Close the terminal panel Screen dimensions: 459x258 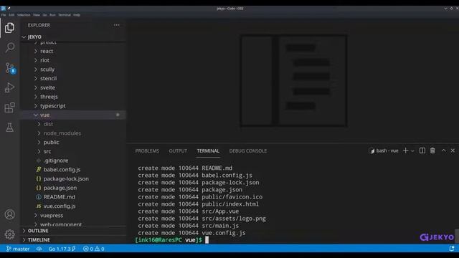[x=453, y=150]
